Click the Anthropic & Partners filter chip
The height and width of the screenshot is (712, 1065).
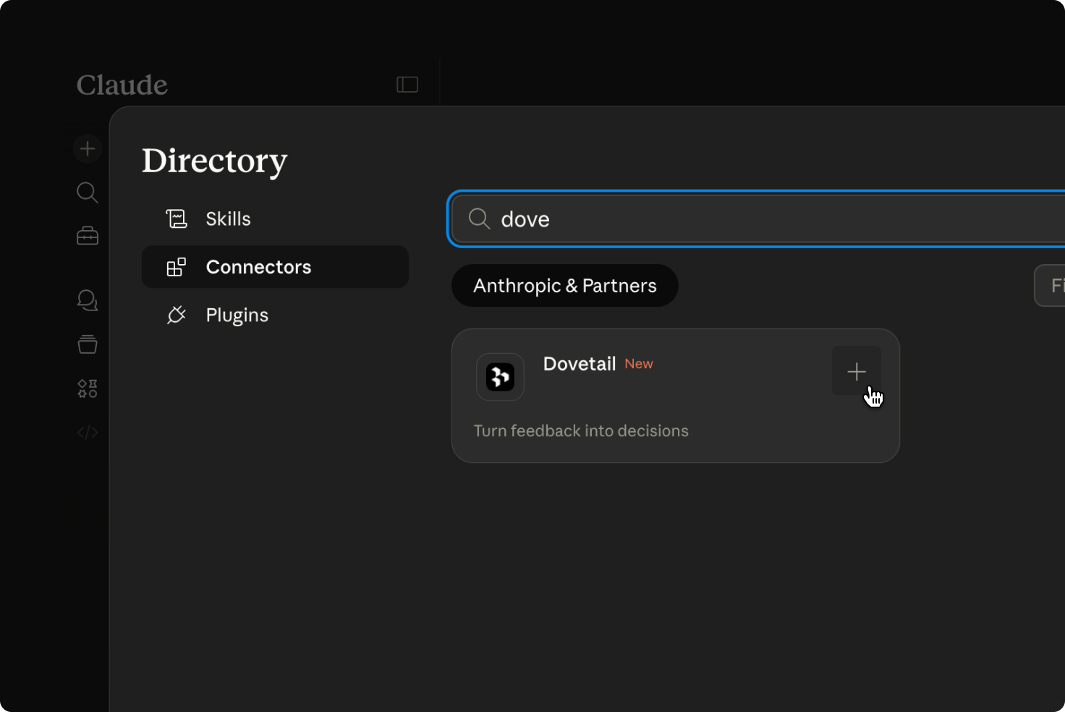(x=565, y=286)
